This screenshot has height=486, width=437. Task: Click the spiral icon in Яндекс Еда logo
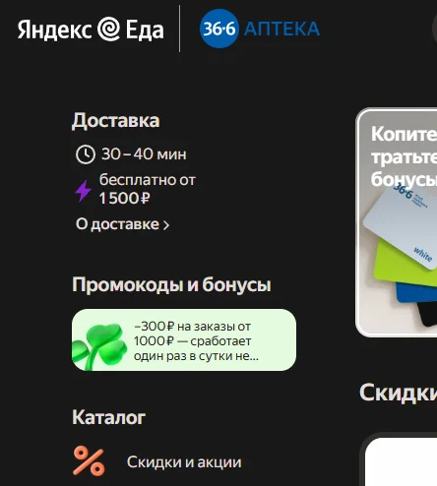[108, 30]
